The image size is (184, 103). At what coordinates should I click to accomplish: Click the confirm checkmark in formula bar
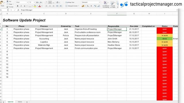click(15, 10)
